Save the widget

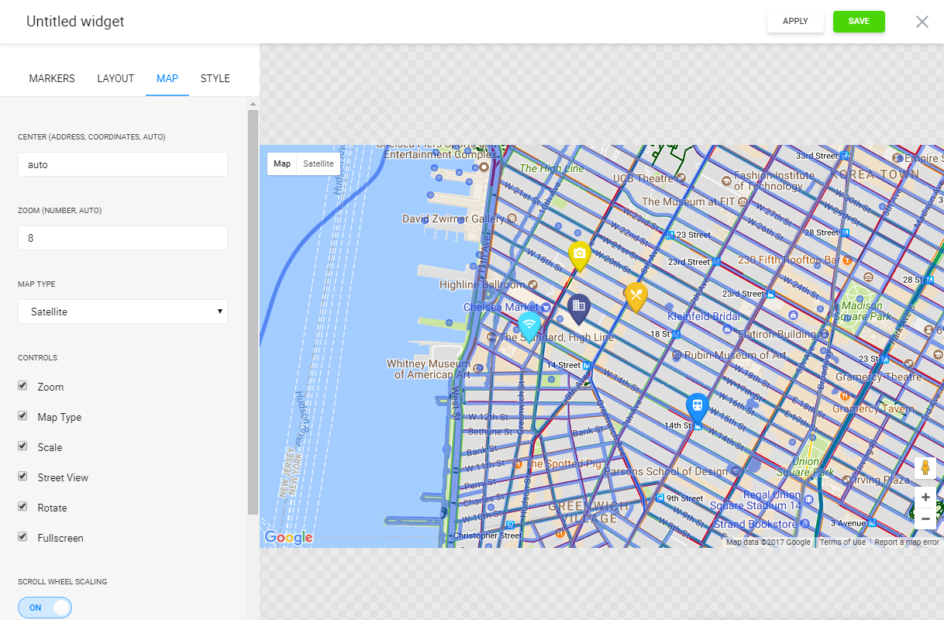[859, 22]
